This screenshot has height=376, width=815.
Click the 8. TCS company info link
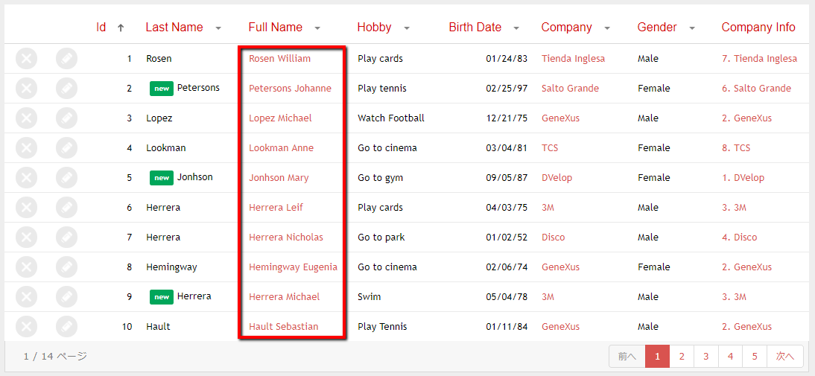[736, 148]
